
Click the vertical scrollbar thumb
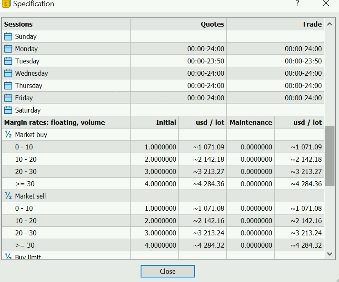(x=329, y=156)
